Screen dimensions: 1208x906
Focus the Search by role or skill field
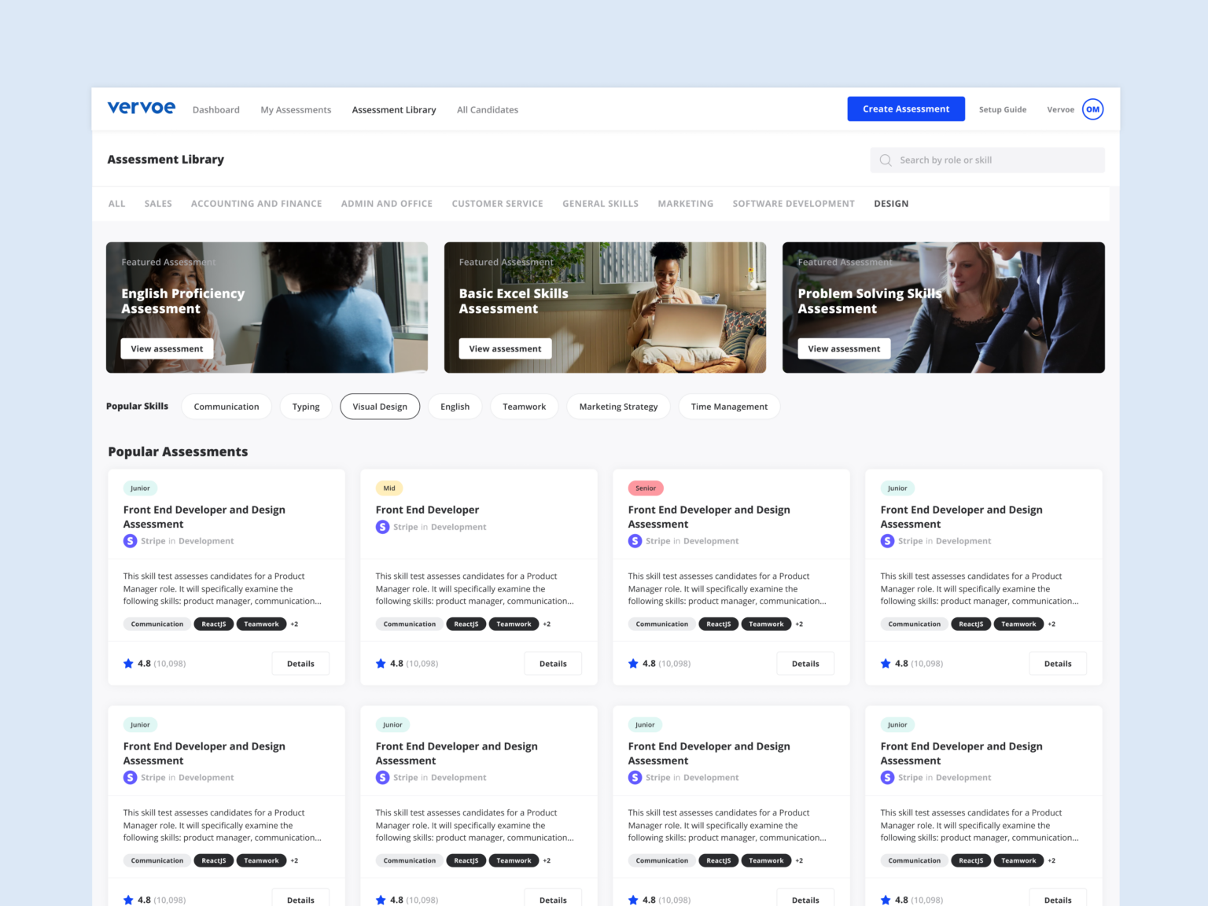coord(995,160)
